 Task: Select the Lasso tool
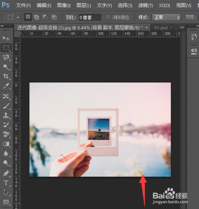[6, 57]
